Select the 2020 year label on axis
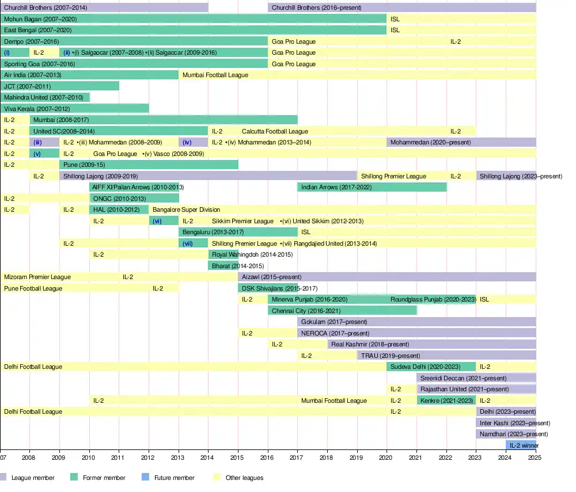The width and height of the screenshot is (576, 492). (386, 458)
